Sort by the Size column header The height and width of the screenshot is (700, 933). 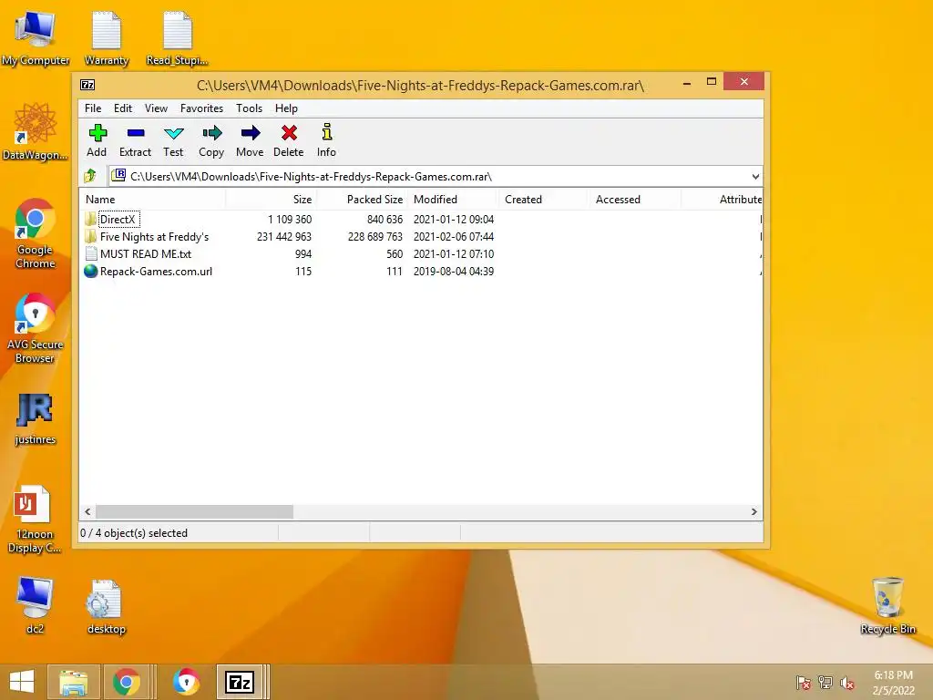pyautogui.click(x=271, y=200)
